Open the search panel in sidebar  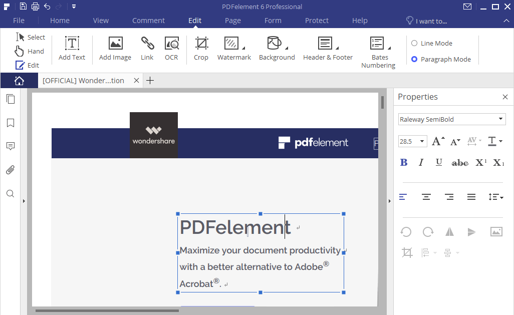(x=11, y=193)
